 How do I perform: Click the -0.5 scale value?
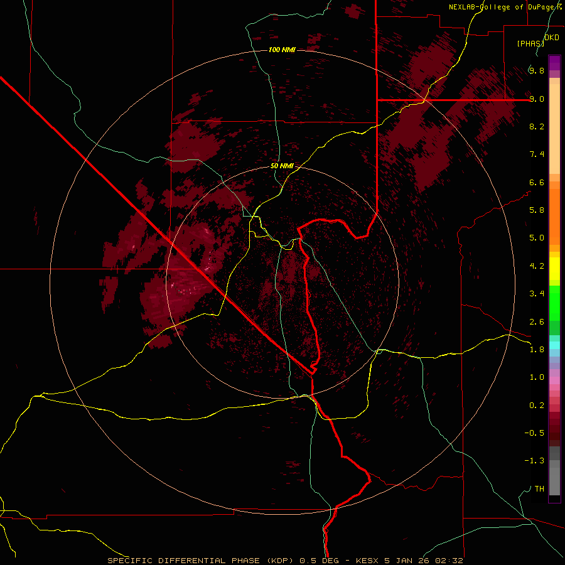[534, 433]
